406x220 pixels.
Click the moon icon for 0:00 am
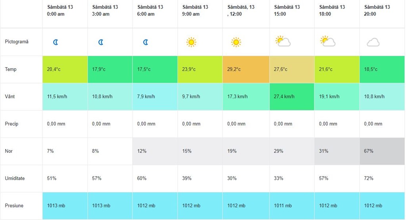(56, 42)
